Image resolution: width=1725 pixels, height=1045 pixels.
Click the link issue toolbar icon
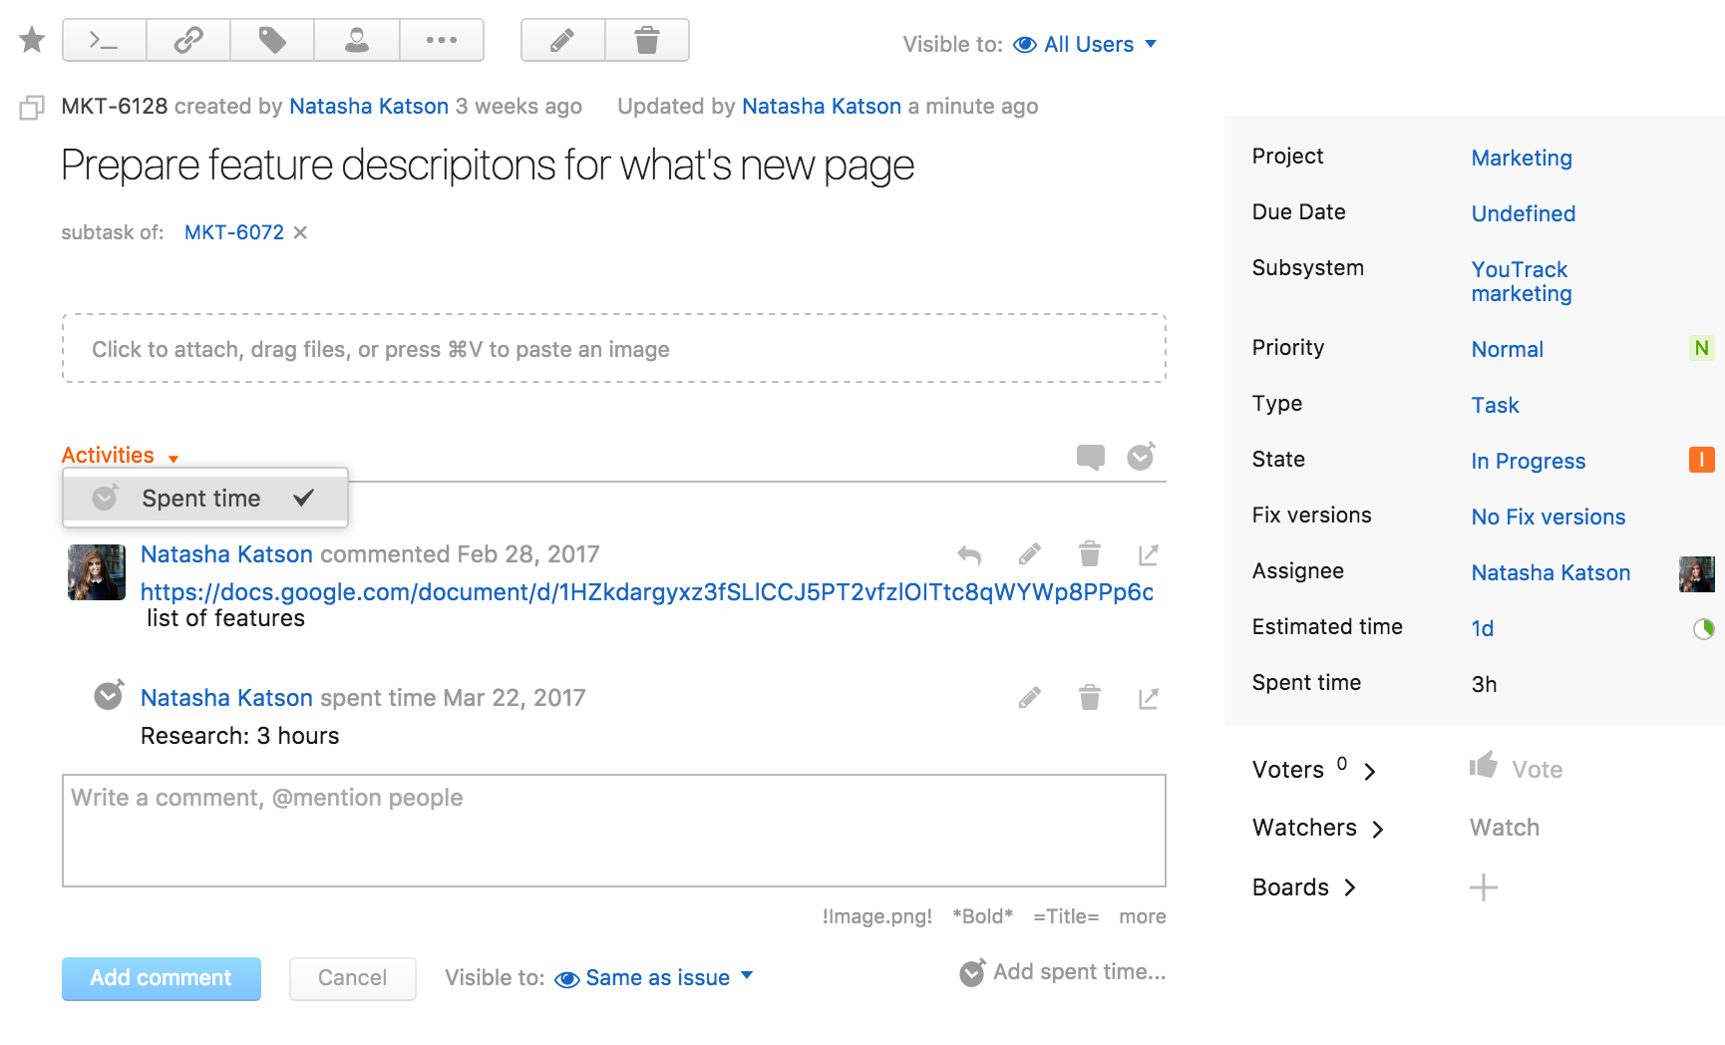point(187,40)
